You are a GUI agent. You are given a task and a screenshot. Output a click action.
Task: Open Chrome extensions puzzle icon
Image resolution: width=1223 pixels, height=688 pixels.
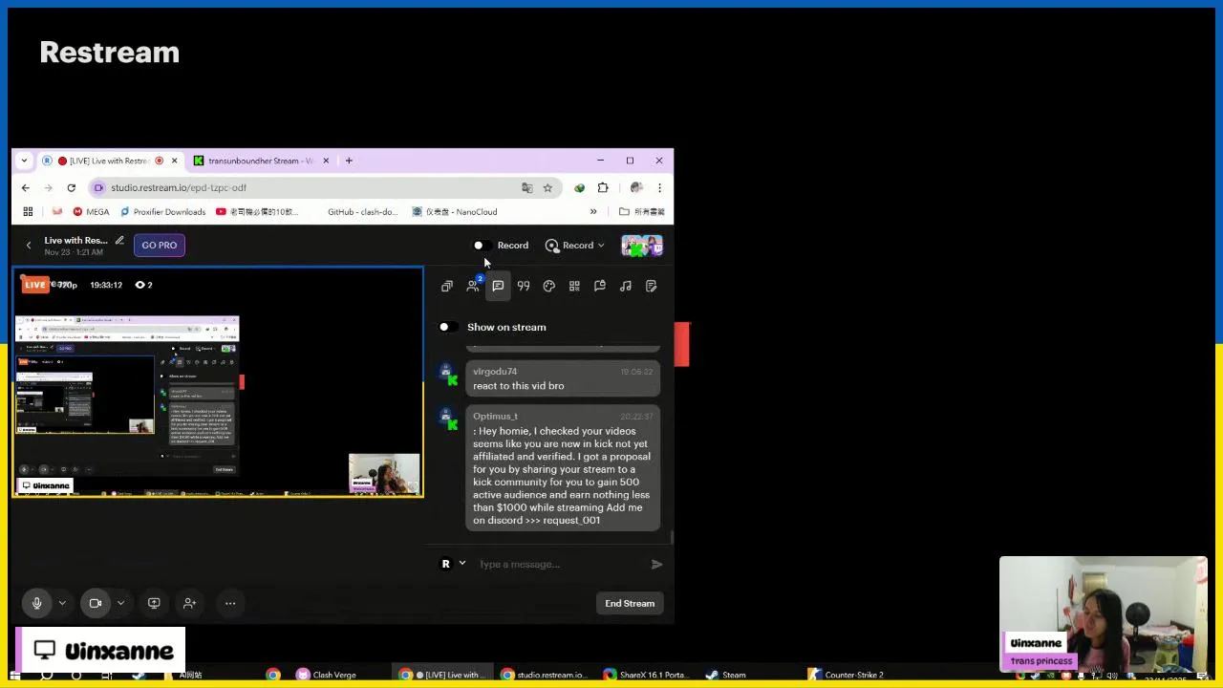603,188
